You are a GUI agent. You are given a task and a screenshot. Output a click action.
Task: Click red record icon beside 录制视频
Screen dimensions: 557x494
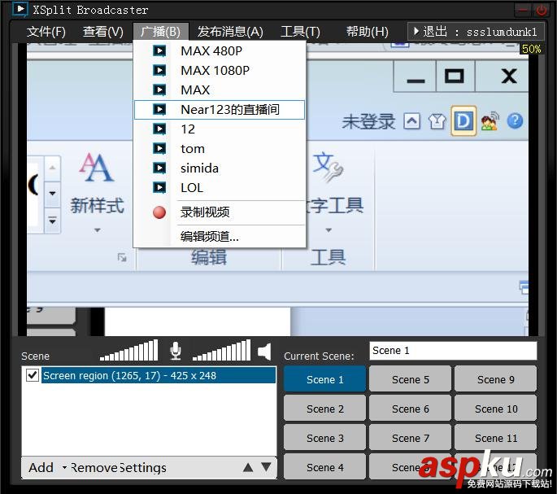point(159,212)
